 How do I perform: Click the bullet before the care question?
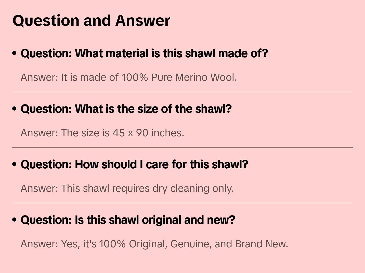pos(15,164)
